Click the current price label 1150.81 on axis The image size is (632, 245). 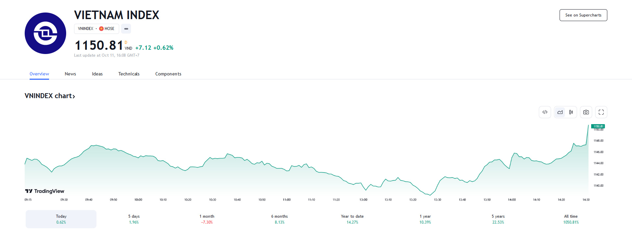[x=598, y=126]
